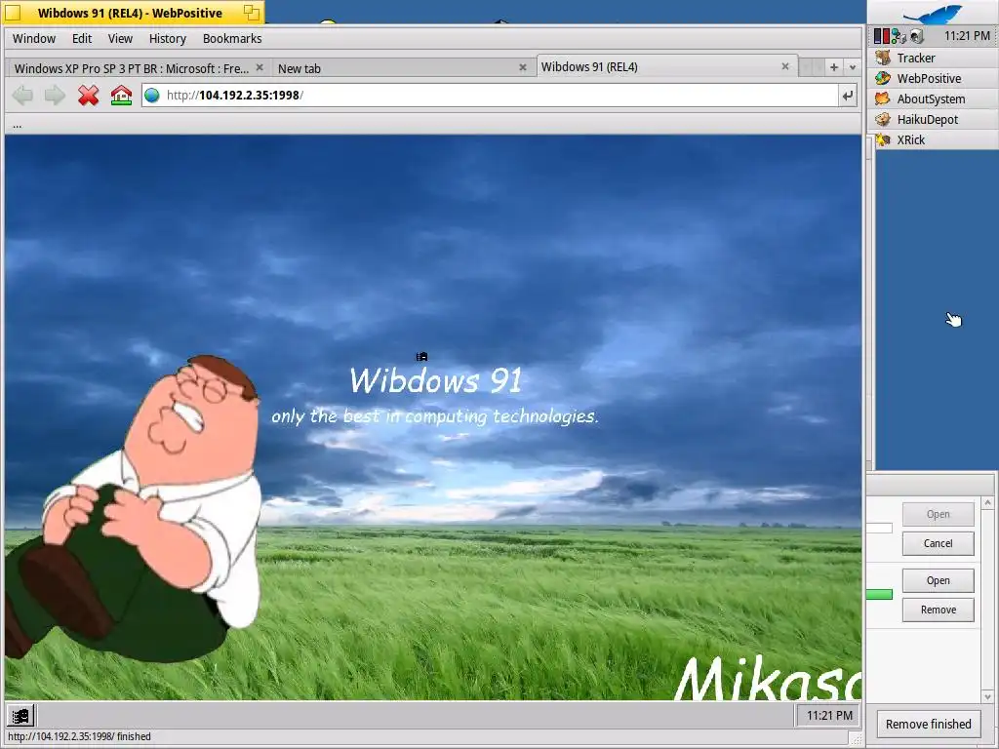
Task: Close the New tab
Action: pyautogui.click(x=523, y=67)
